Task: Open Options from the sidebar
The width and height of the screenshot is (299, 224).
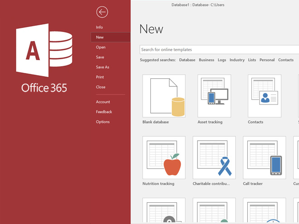Action: click(x=102, y=122)
